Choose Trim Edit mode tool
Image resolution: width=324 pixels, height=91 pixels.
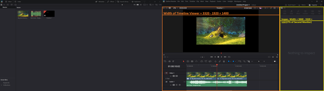(x=188, y=61)
